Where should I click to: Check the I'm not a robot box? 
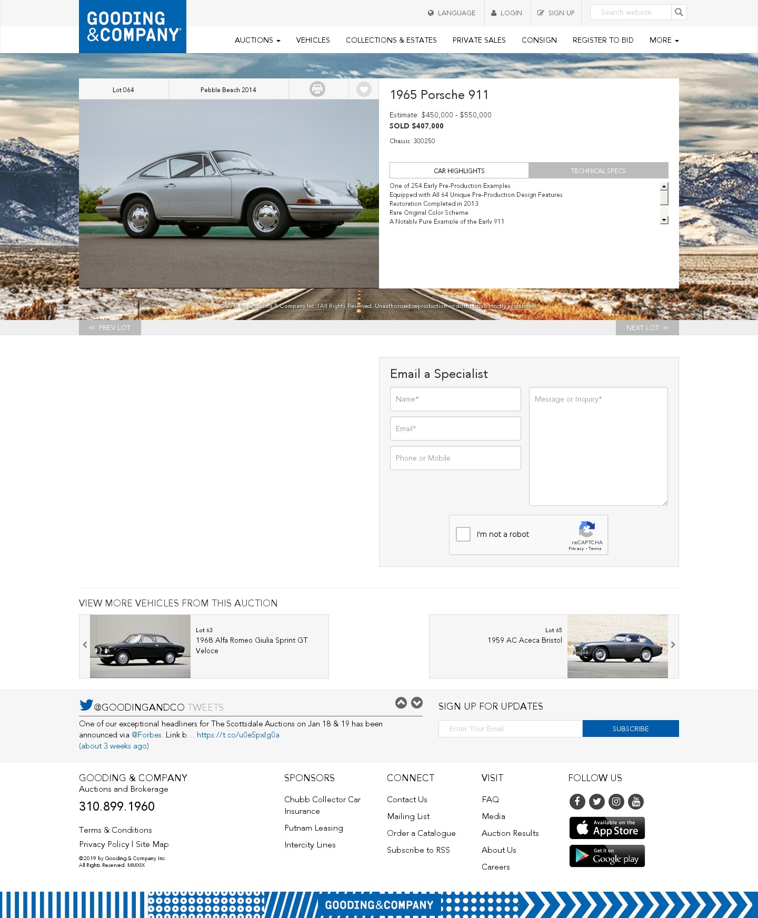[x=463, y=534]
